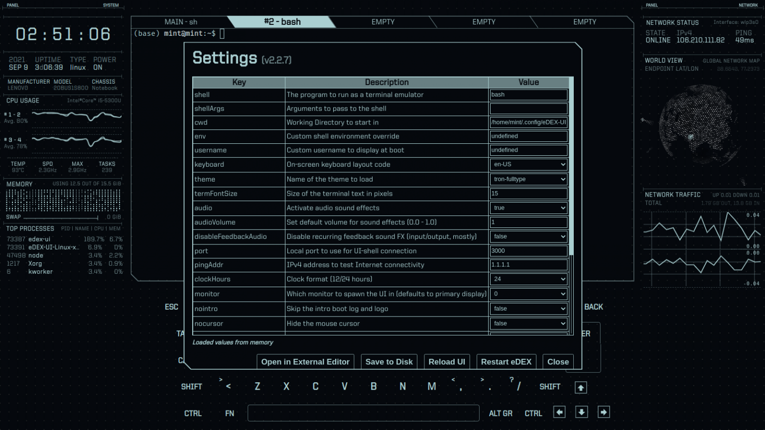Click the memory usage block visualization
765x430 pixels.
pyautogui.click(x=63, y=200)
